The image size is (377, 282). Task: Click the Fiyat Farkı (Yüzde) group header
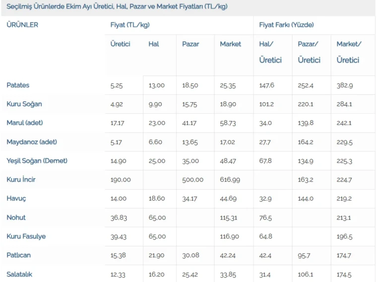[x=286, y=25]
